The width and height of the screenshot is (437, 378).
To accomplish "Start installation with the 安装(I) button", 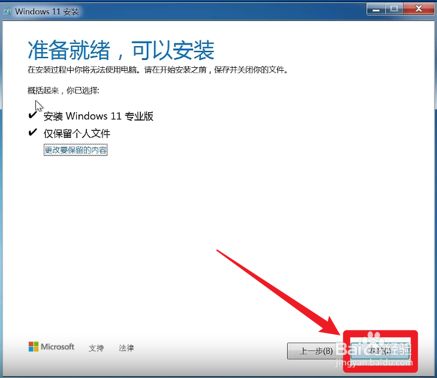I will click(380, 351).
